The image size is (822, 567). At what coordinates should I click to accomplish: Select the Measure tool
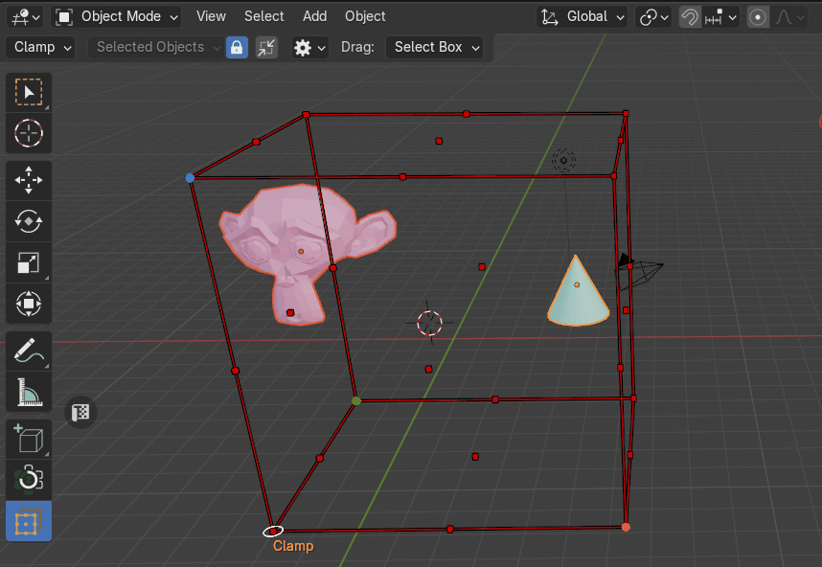(x=29, y=392)
